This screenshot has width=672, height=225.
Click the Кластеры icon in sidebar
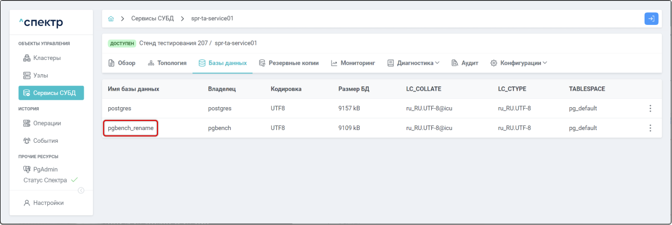pos(27,58)
